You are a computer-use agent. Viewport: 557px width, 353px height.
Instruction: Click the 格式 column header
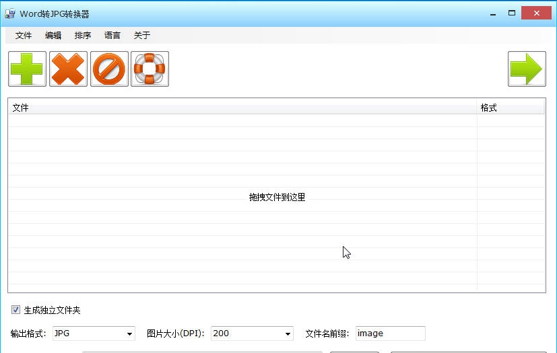[x=510, y=108]
